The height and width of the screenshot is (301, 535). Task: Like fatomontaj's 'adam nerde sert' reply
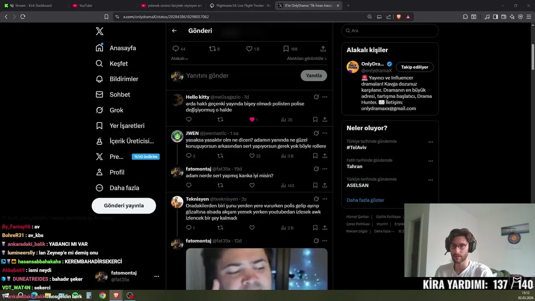[252, 185]
